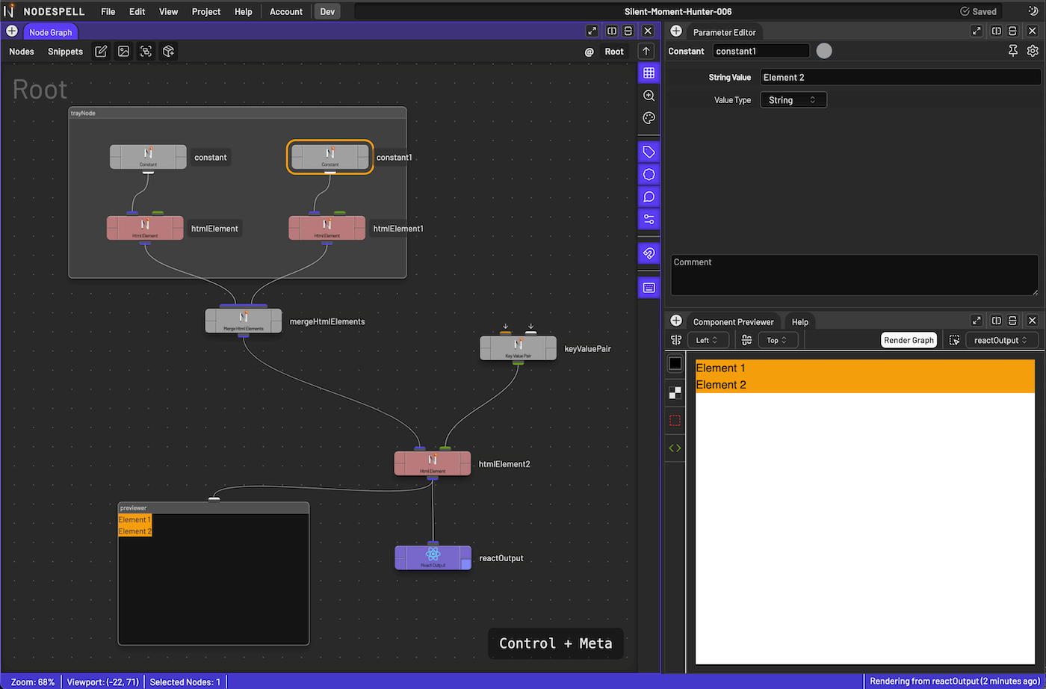Open Snippets in the graph toolbar
This screenshot has height=689, width=1046.
66,52
